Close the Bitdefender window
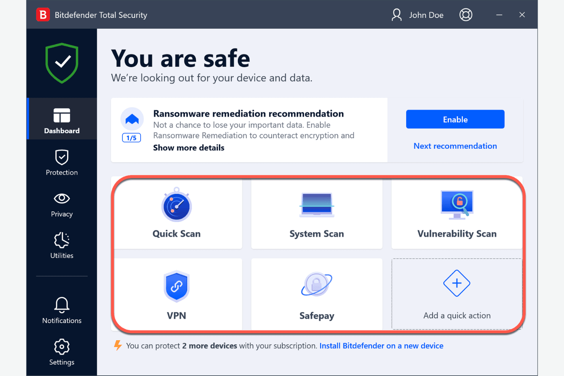The width and height of the screenshot is (564, 376). 522,15
